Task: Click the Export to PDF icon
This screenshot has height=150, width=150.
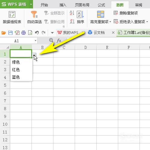Action: (x=17, y=33)
